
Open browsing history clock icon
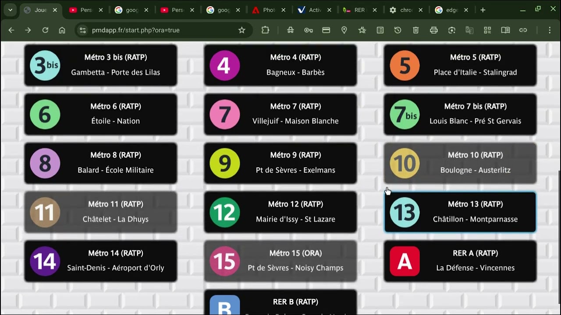398,30
